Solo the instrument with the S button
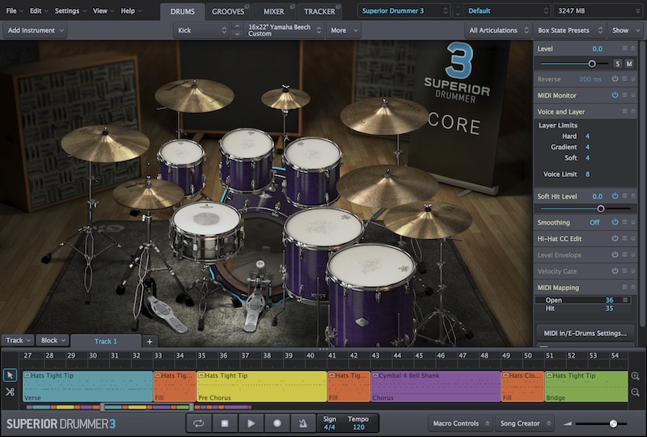 point(617,64)
